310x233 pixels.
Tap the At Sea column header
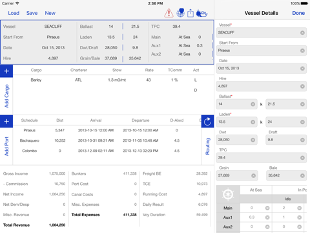click(x=256, y=190)
